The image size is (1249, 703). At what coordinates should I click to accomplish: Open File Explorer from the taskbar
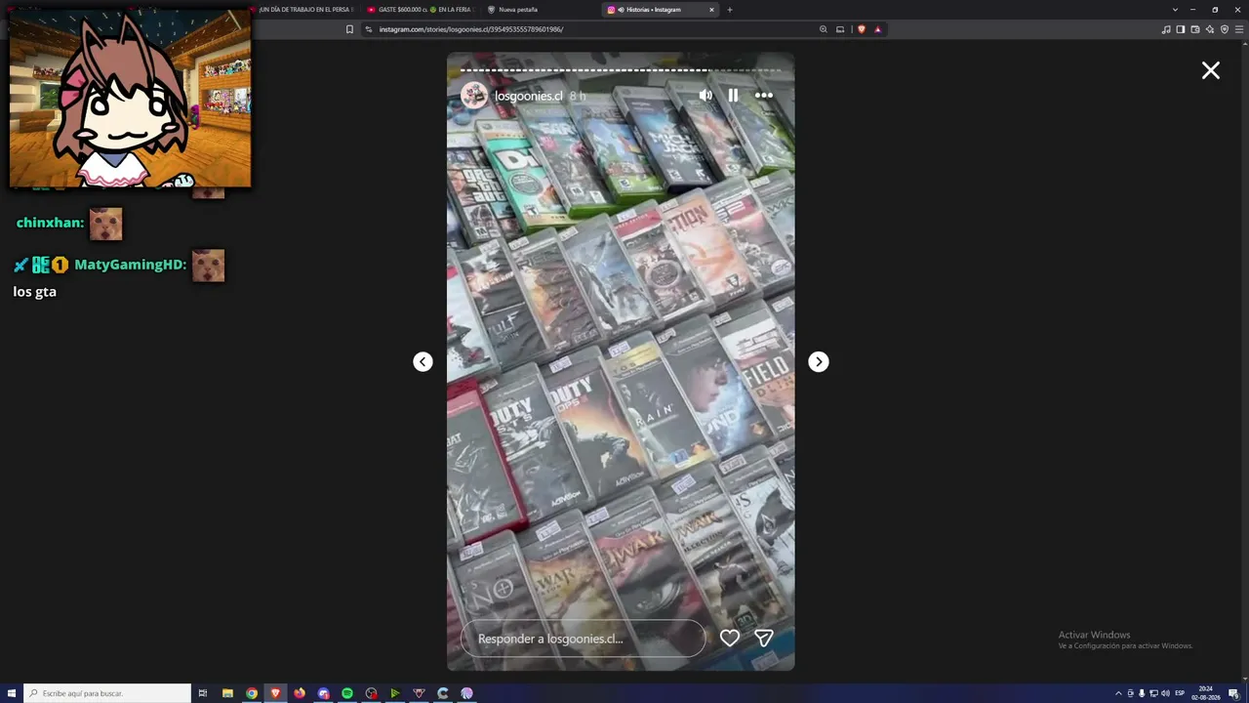point(227,693)
